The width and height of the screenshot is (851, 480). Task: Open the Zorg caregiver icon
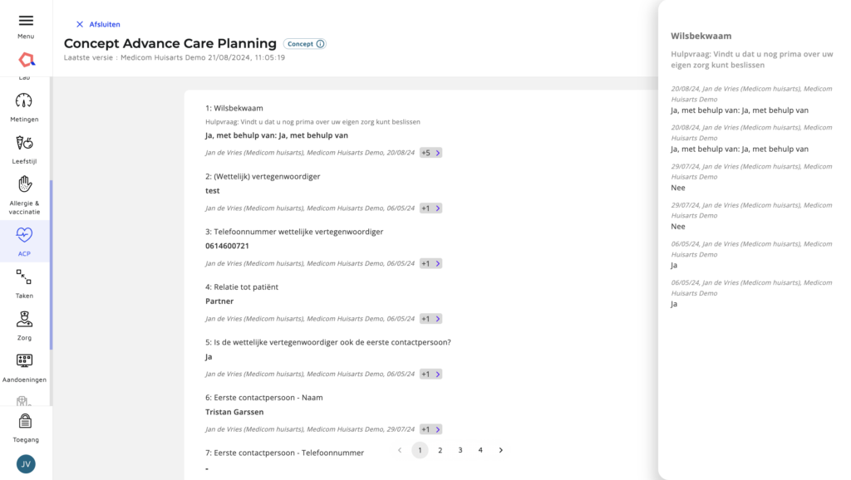coord(24,319)
